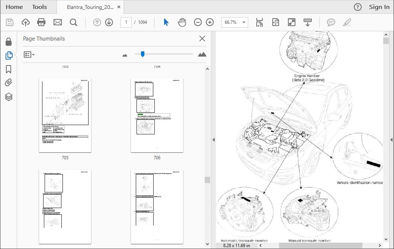Switch to the Tools tab

coord(39,7)
